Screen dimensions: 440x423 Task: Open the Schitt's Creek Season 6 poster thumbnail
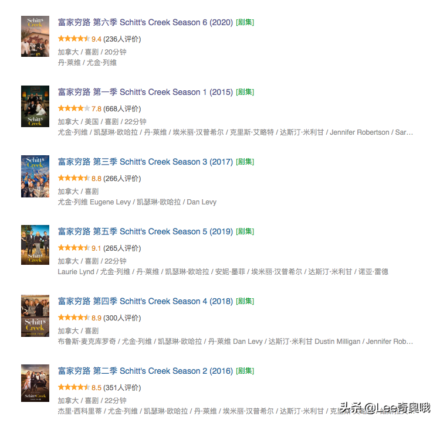click(35, 36)
